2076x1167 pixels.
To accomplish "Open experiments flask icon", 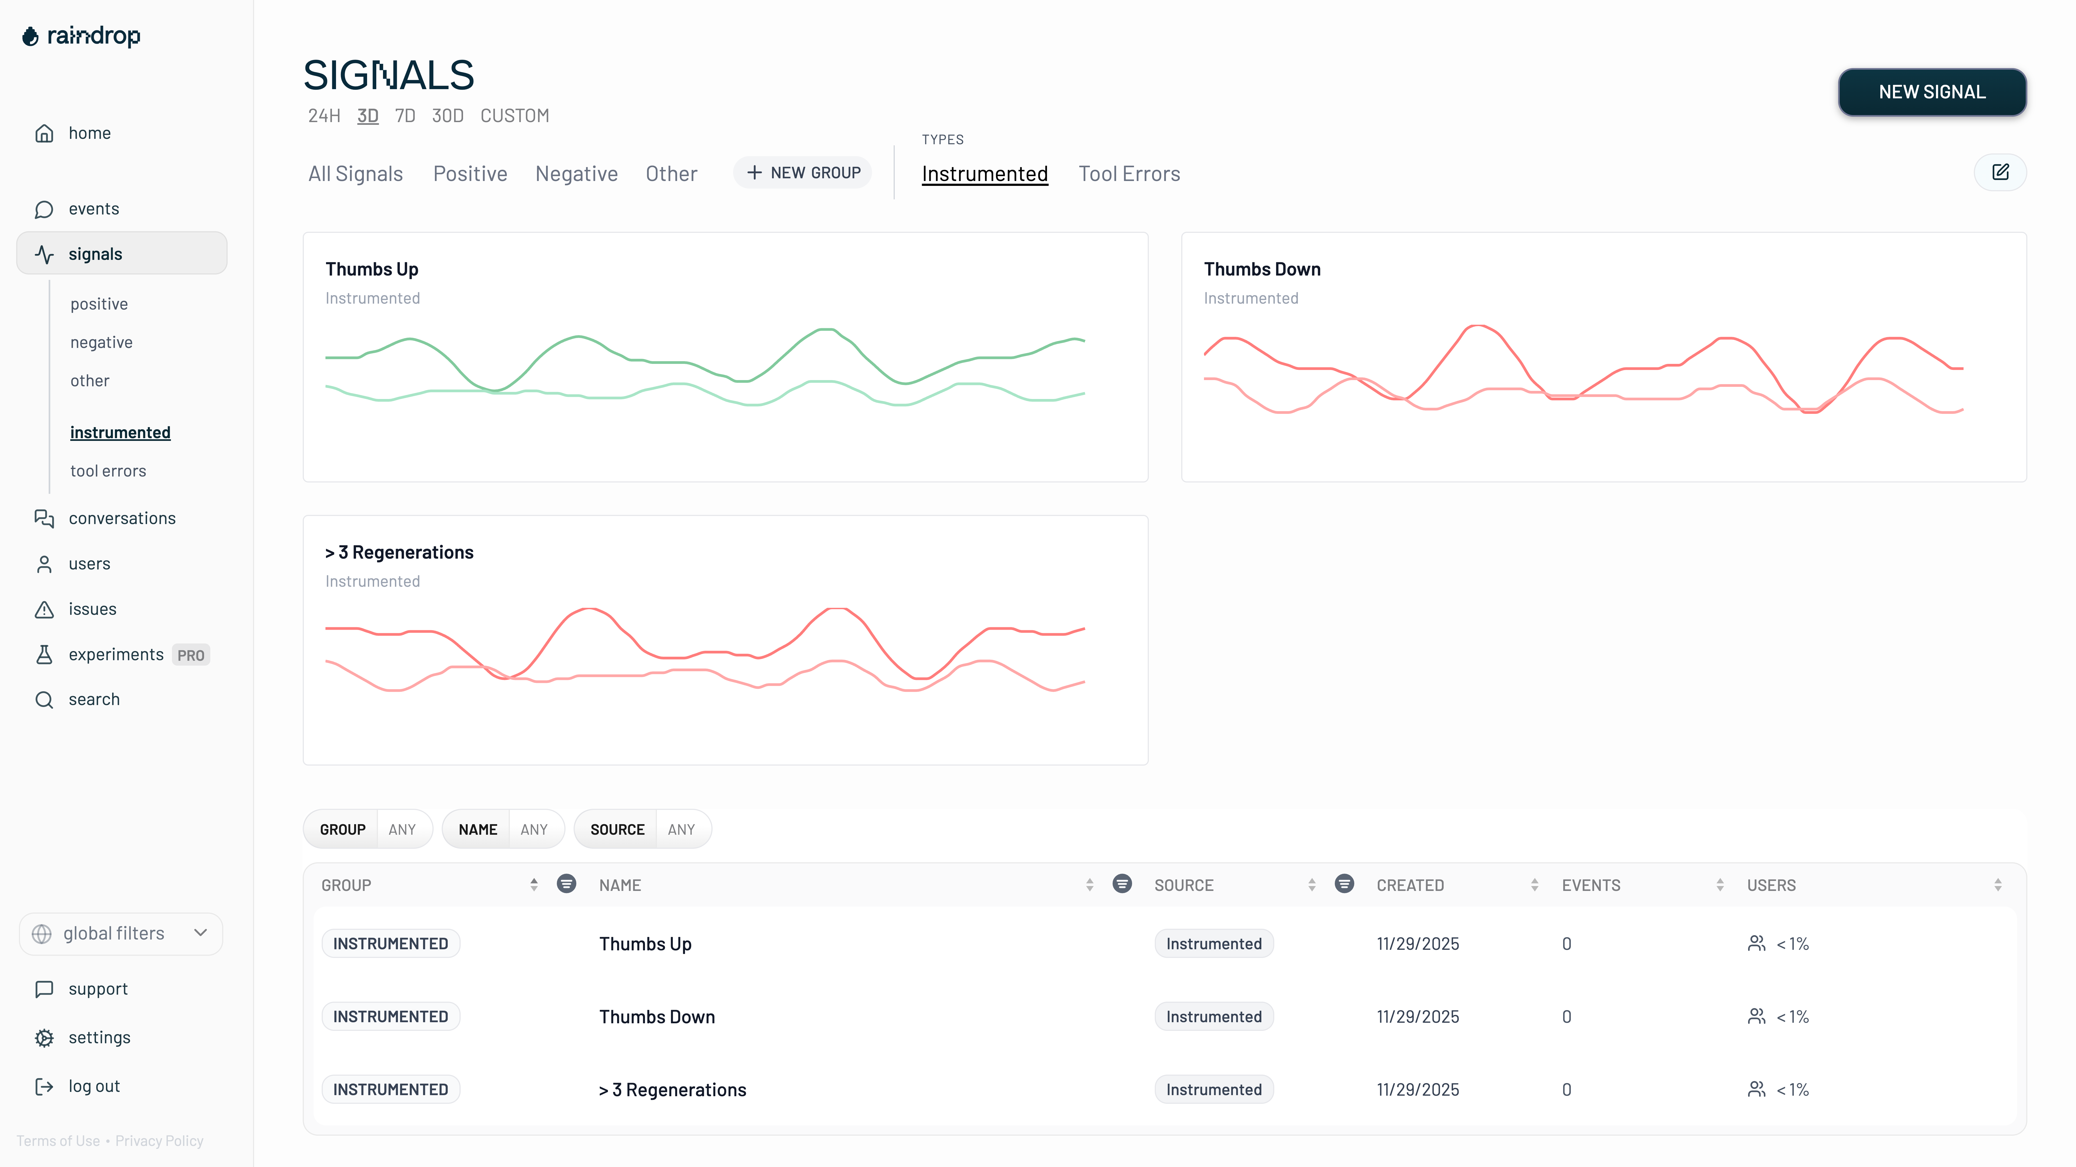I will 44,655.
